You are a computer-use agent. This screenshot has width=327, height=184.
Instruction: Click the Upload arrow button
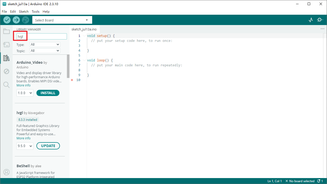(16, 20)
